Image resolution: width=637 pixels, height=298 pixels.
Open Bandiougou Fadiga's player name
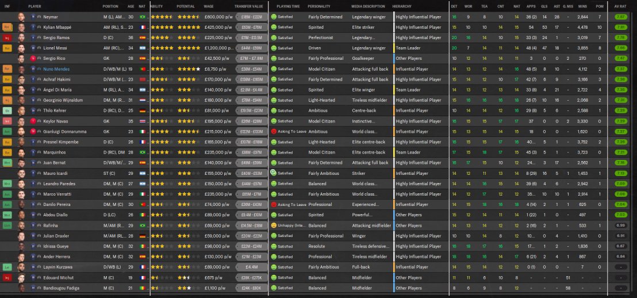[60, 288]
